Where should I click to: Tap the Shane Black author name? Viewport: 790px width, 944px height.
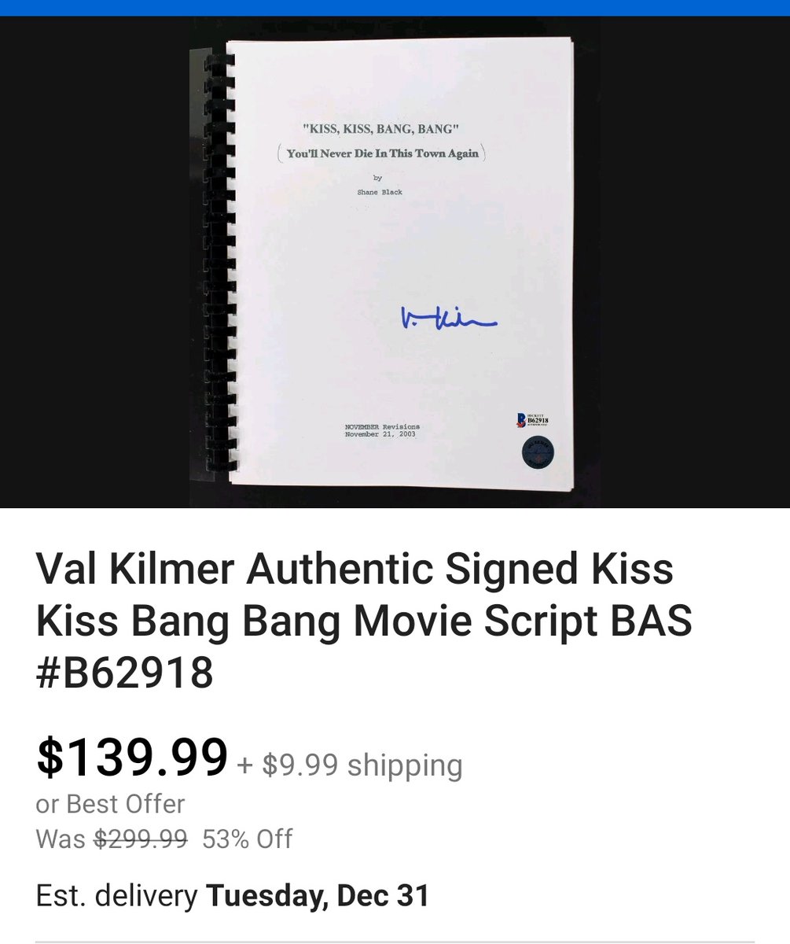click(380, 192)
